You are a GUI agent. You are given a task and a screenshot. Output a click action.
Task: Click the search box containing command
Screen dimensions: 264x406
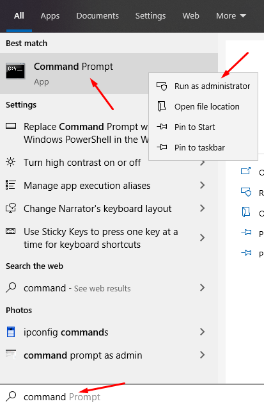coord(132,396)
